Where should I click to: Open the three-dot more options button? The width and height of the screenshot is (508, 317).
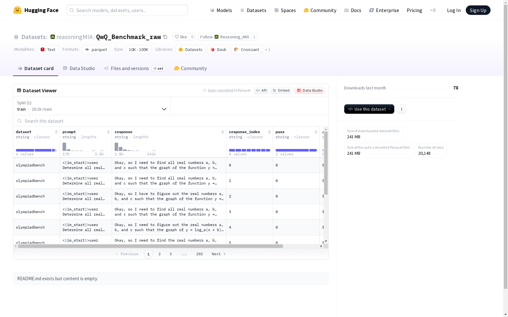pos(402,109)
